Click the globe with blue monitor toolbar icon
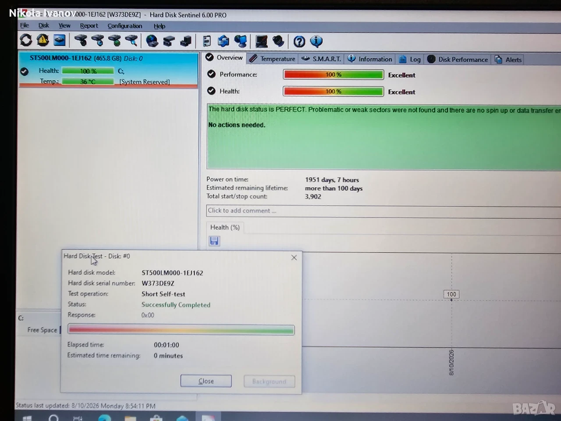This screenshot has width=561, height=421. pyautogui.click(x=241, y=41)
